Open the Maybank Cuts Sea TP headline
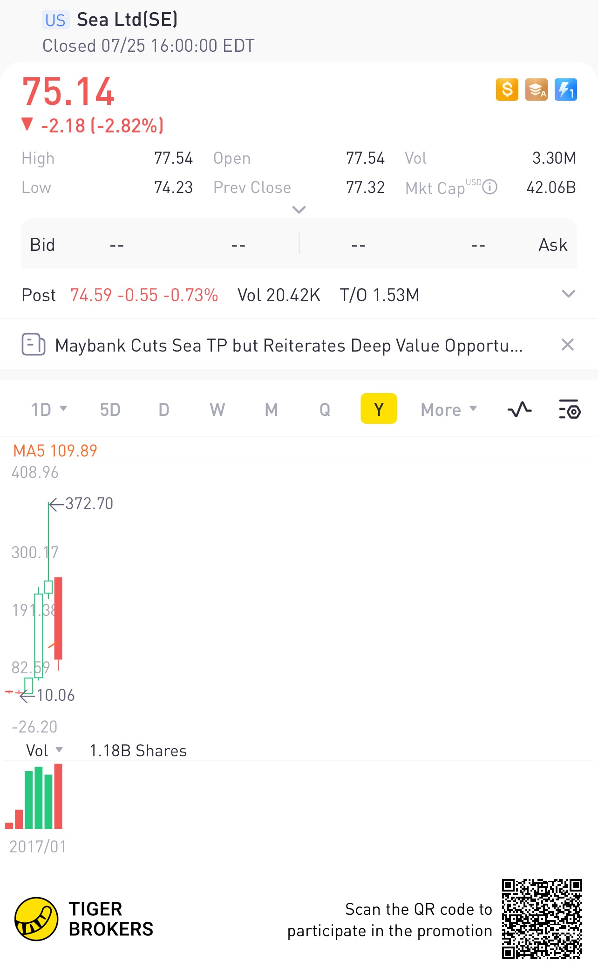Screen dimensions: 598x975 tap(289, 346)
